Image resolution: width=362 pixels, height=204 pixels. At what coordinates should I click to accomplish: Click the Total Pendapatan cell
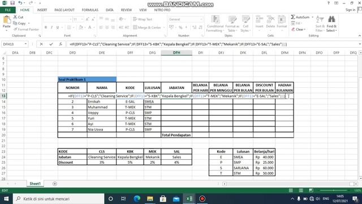click(x=176, y=135)
